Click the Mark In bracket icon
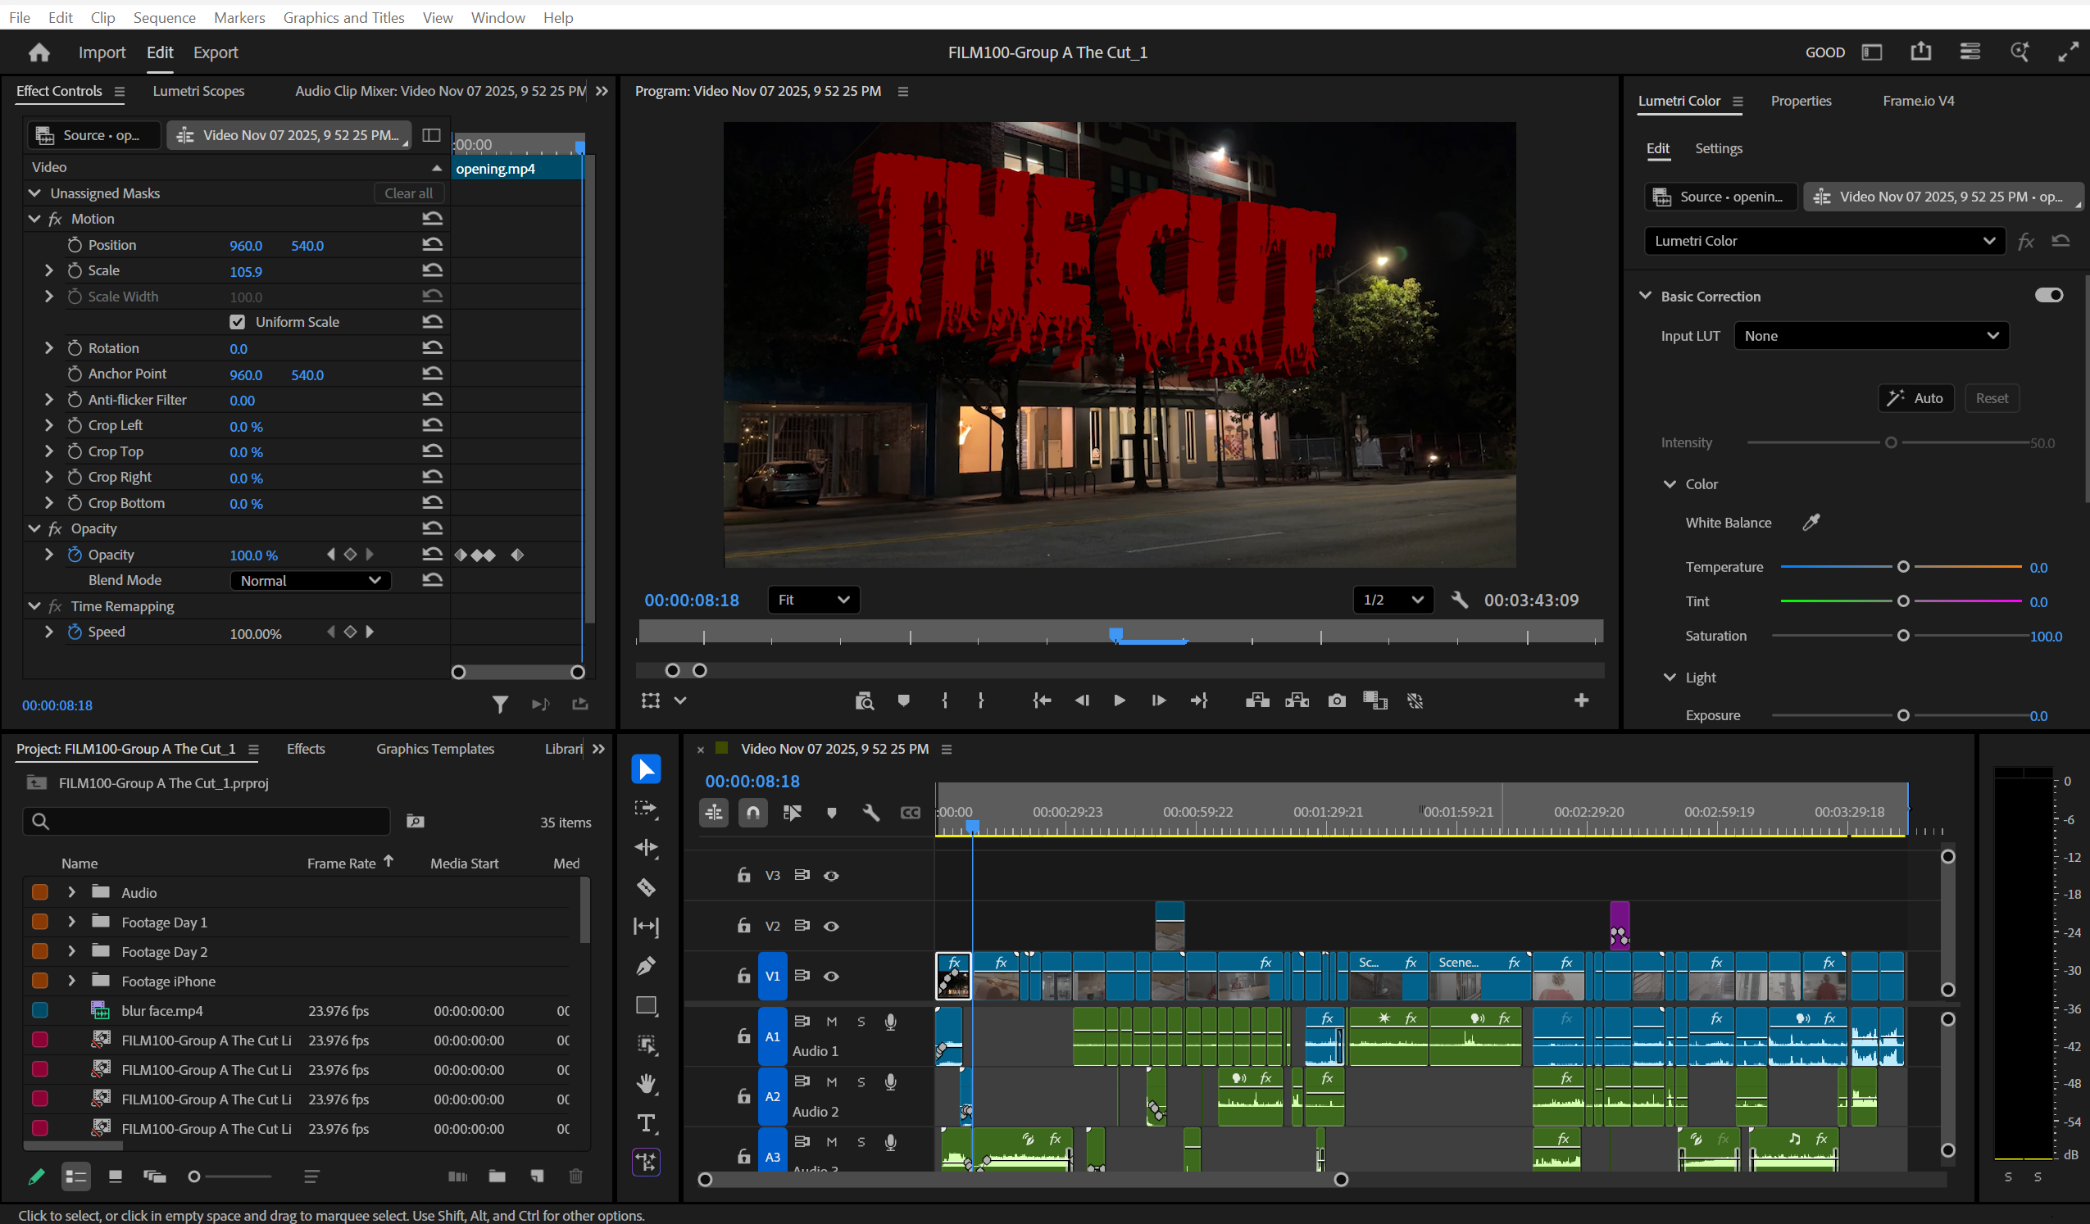Image resolution: width=2090 pixels, height=1224 pixels. [x=945, y=700]
